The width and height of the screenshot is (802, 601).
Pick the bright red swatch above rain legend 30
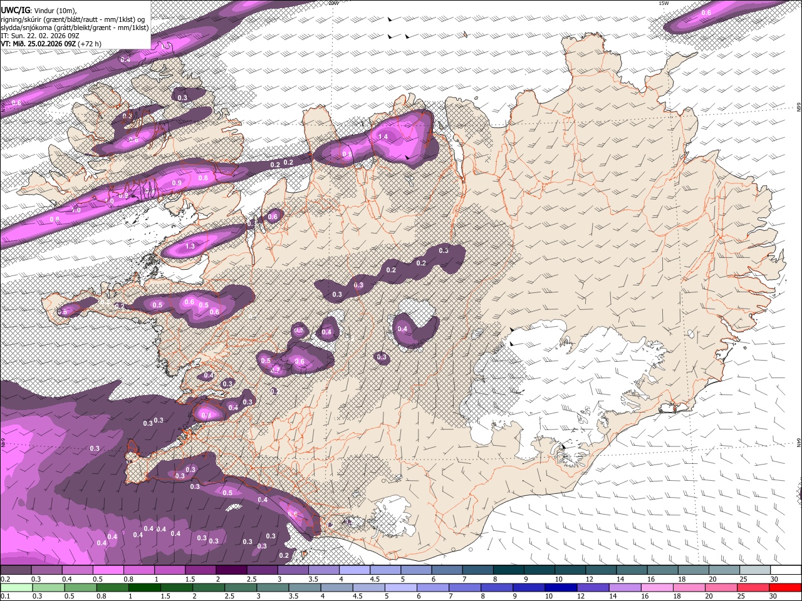785,587
